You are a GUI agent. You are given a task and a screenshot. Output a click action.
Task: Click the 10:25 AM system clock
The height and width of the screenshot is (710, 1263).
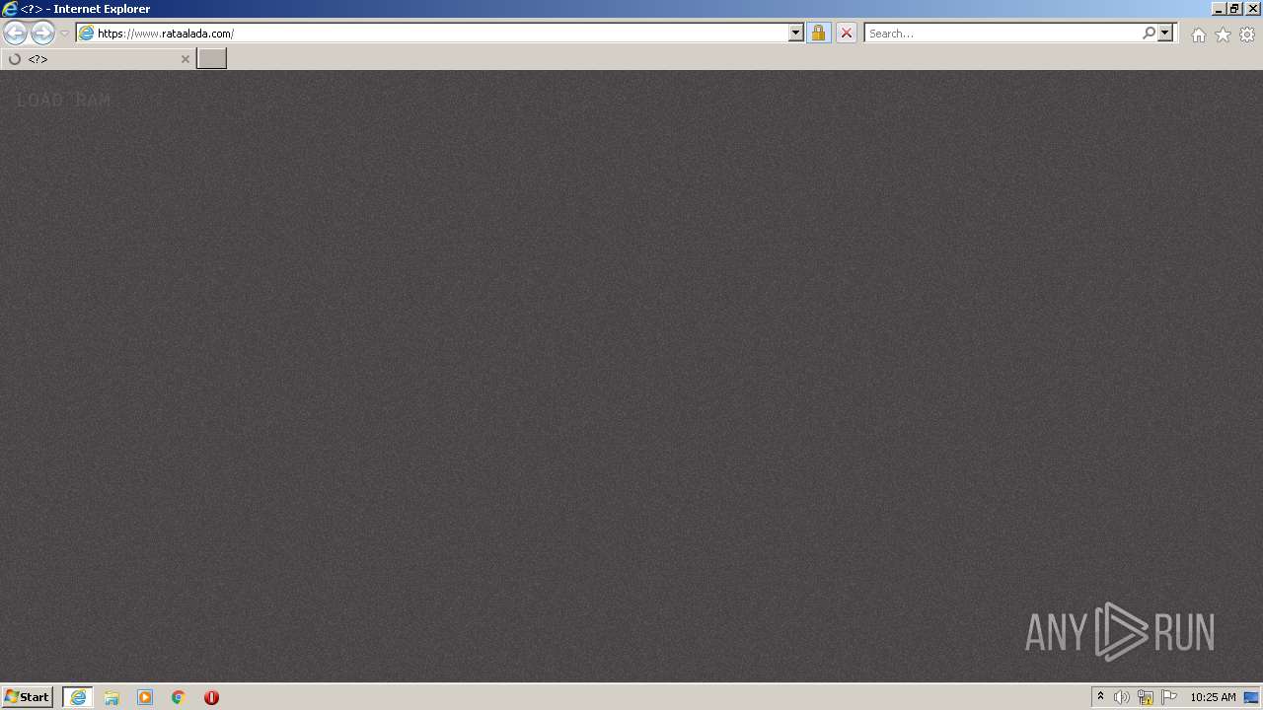[x=1213, y=697]
